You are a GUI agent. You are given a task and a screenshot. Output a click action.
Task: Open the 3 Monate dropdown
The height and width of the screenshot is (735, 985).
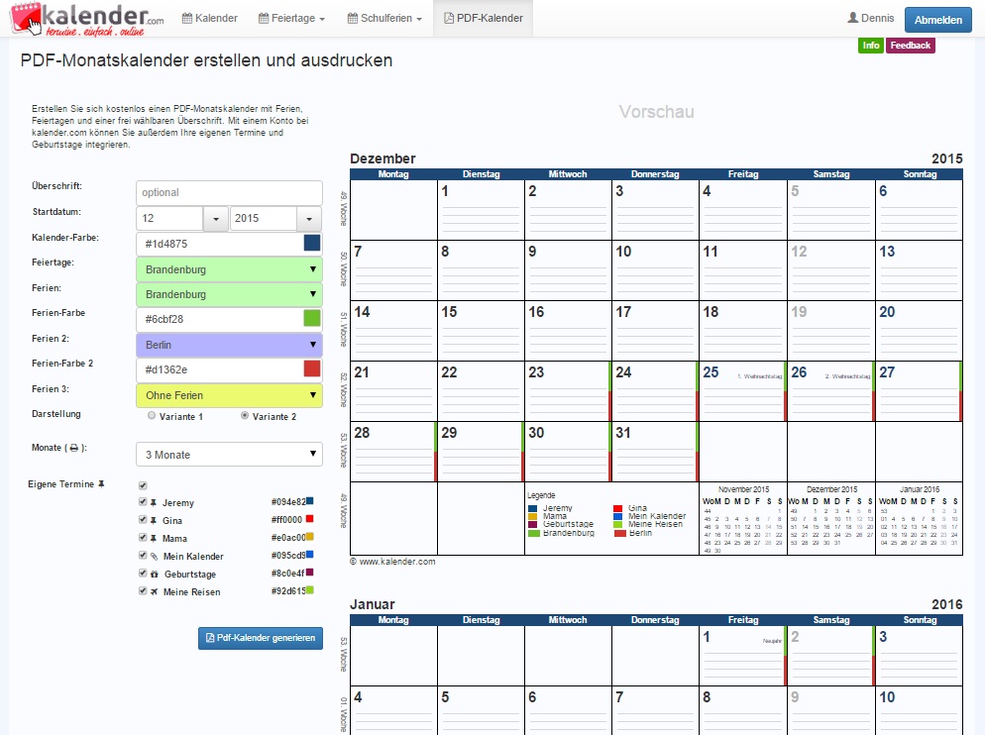pos(229,454)
